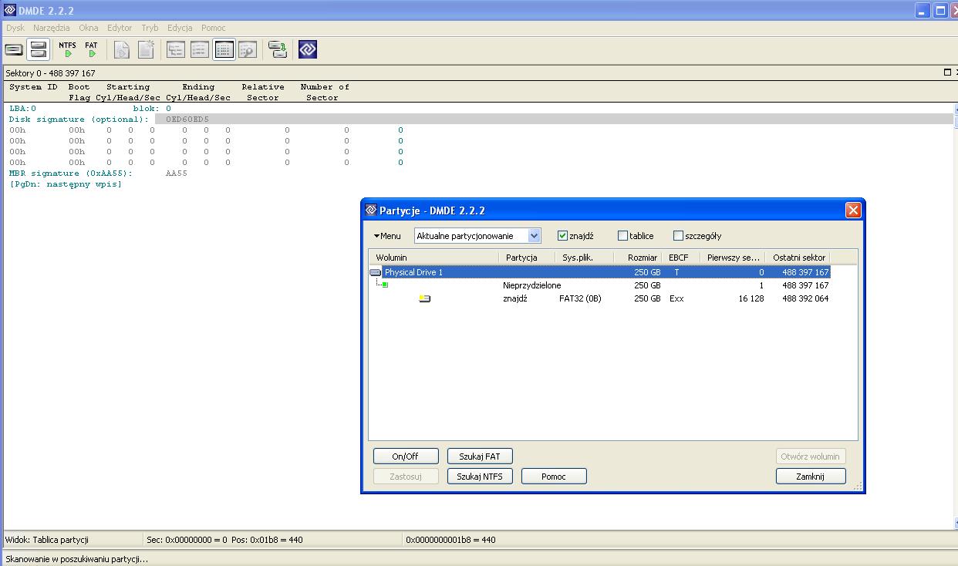Viewport: 958px width, 566px height.
Task: Start FAT search from toolbar
Action: [x=91, y=49]
